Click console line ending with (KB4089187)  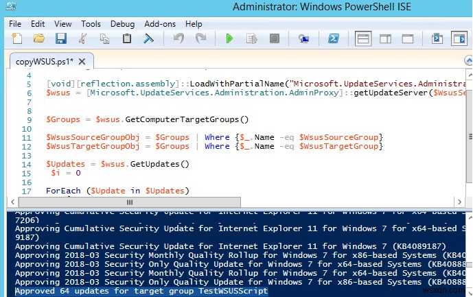(x=231, y=246)
